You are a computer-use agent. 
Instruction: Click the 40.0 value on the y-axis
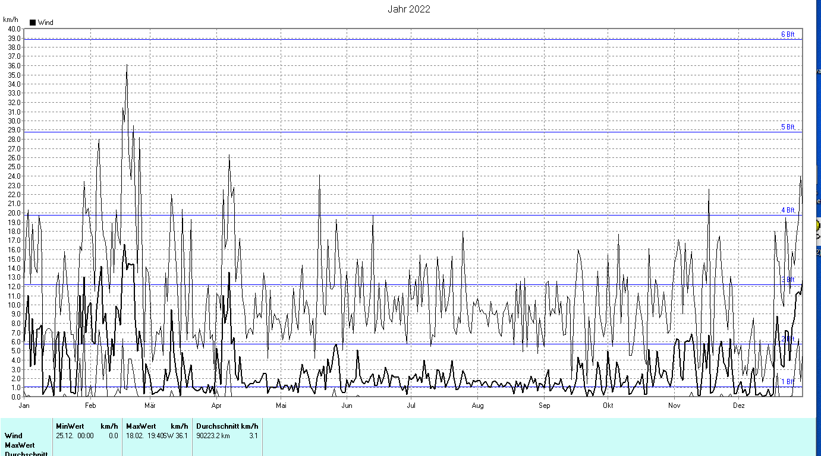[x=14, y=29]
